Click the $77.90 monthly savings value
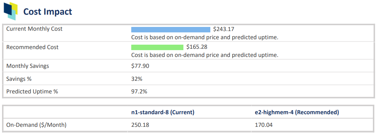 pos(140,66)
